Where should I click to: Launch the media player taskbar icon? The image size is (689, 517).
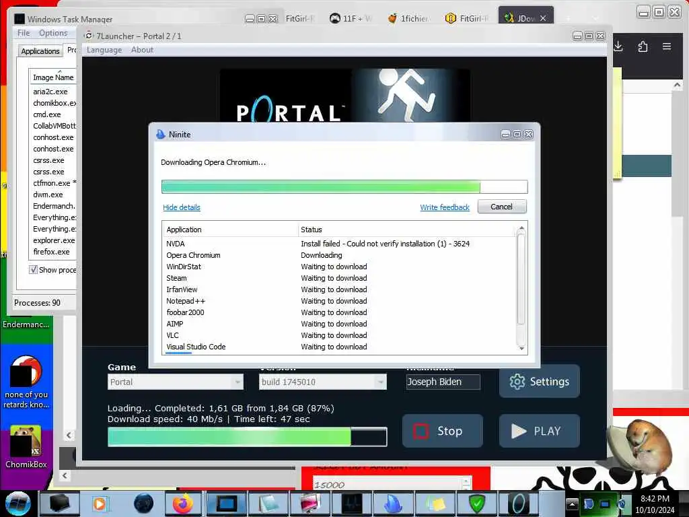[100, 504]
